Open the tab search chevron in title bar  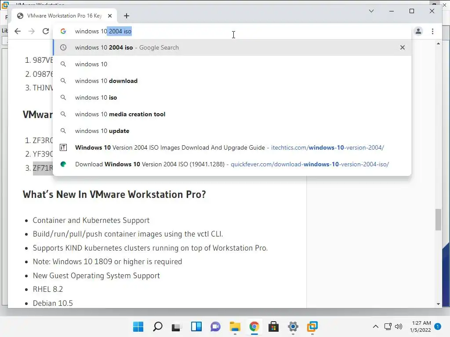371,11
